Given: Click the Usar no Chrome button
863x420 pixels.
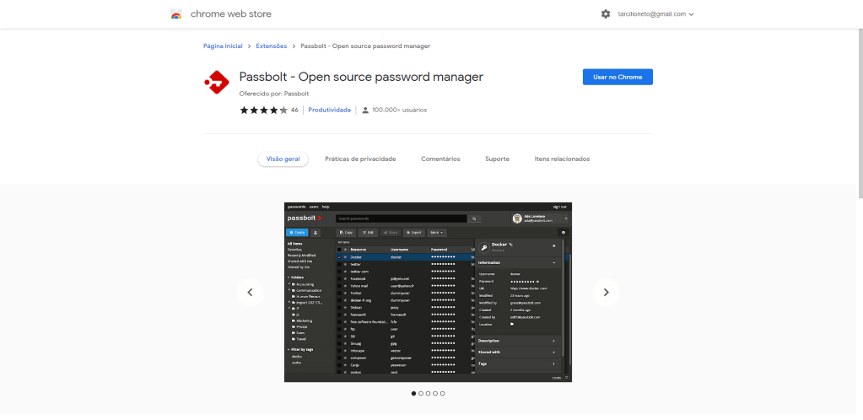Looking at the screenshot, I should (618, 77).
